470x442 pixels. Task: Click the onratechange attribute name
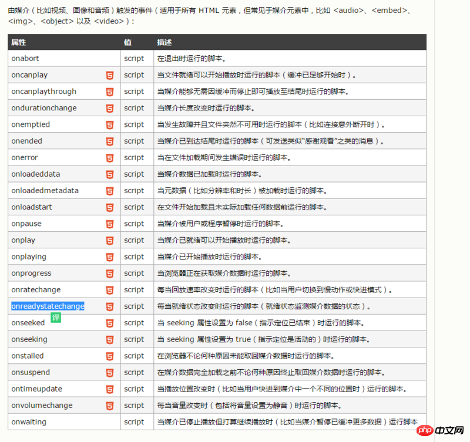click(x=36, y=289)
